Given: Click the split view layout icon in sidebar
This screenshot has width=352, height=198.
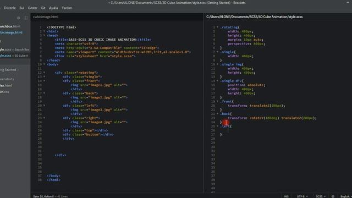Looking at the screenshot, I should pos(26,18).
